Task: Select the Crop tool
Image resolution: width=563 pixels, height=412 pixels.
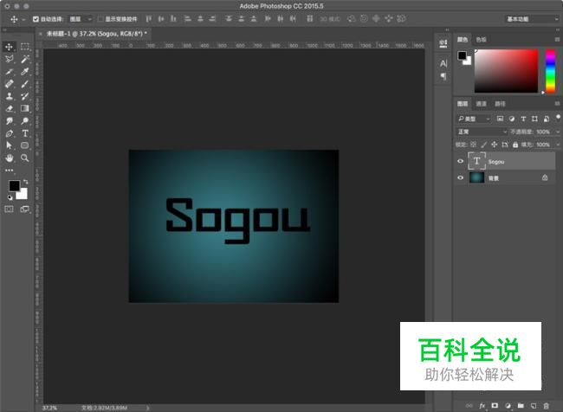Action: [9, 72]
